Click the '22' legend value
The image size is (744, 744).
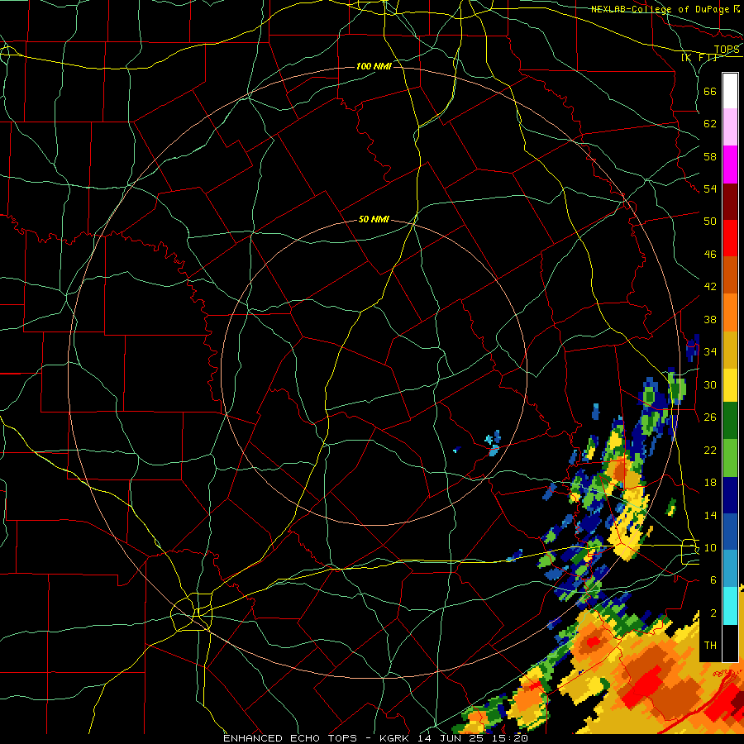[x=710, y=450]
